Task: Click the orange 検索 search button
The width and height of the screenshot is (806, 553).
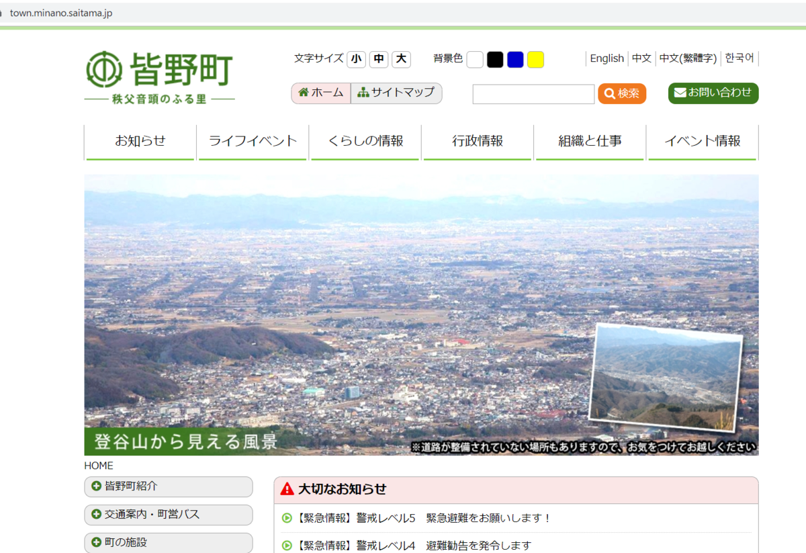Action: click(x=622, y=93)
